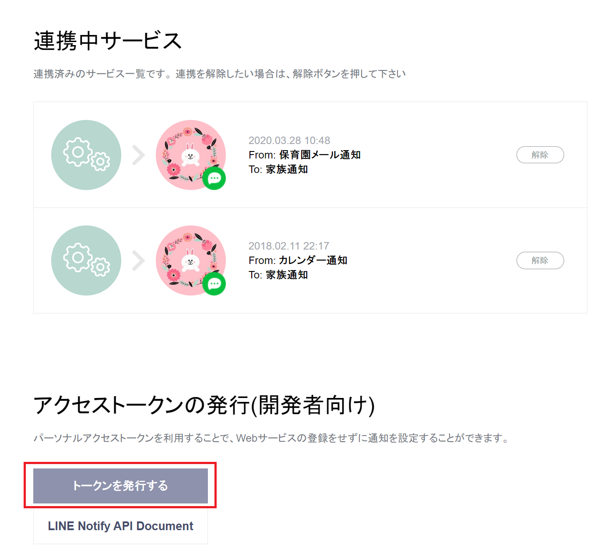This screenshot has width=611, height=556.
Task: Click the 連携中サービス heading
Action: pos(108,41)
